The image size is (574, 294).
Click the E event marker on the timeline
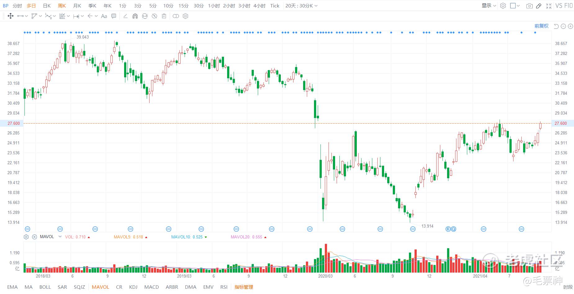[448, 229]
